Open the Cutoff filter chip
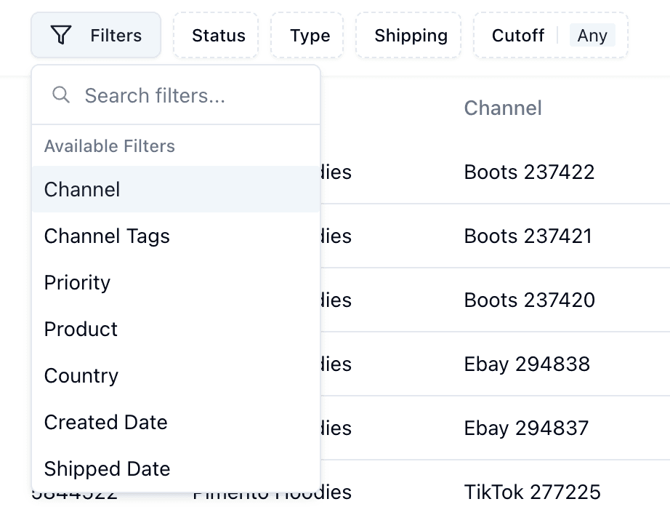Screen dimensions: 670x515 518,36
